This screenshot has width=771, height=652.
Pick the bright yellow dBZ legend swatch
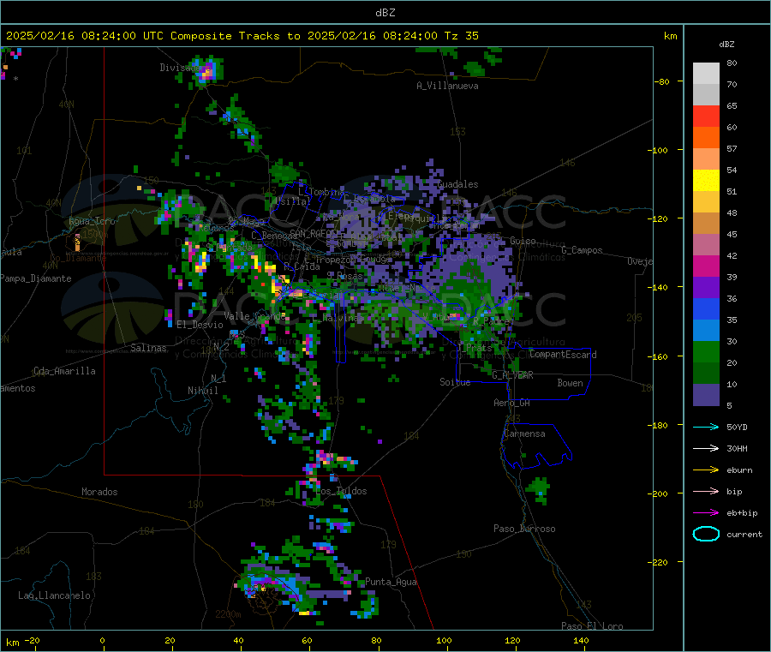[706, 181]
